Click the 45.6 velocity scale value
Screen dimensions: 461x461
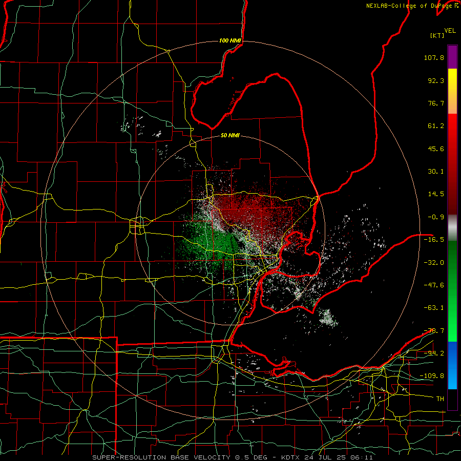tap(436, 149)
